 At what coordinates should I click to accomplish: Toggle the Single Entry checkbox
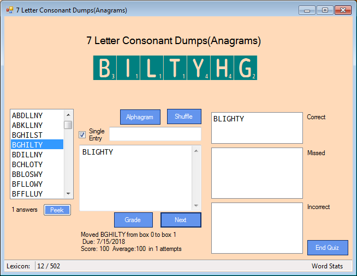coord(82,134)
